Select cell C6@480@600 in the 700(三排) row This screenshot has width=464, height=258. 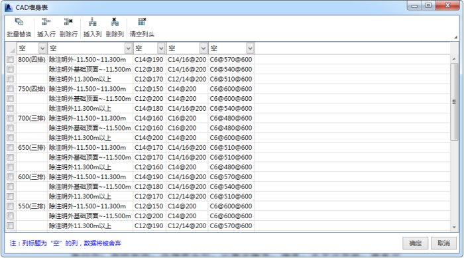click(231, 118)
